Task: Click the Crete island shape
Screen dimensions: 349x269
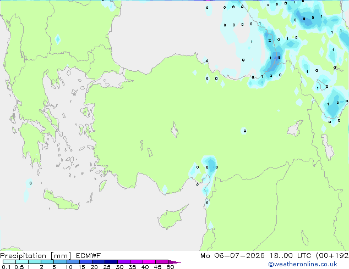Action: [x=61, y=201]
